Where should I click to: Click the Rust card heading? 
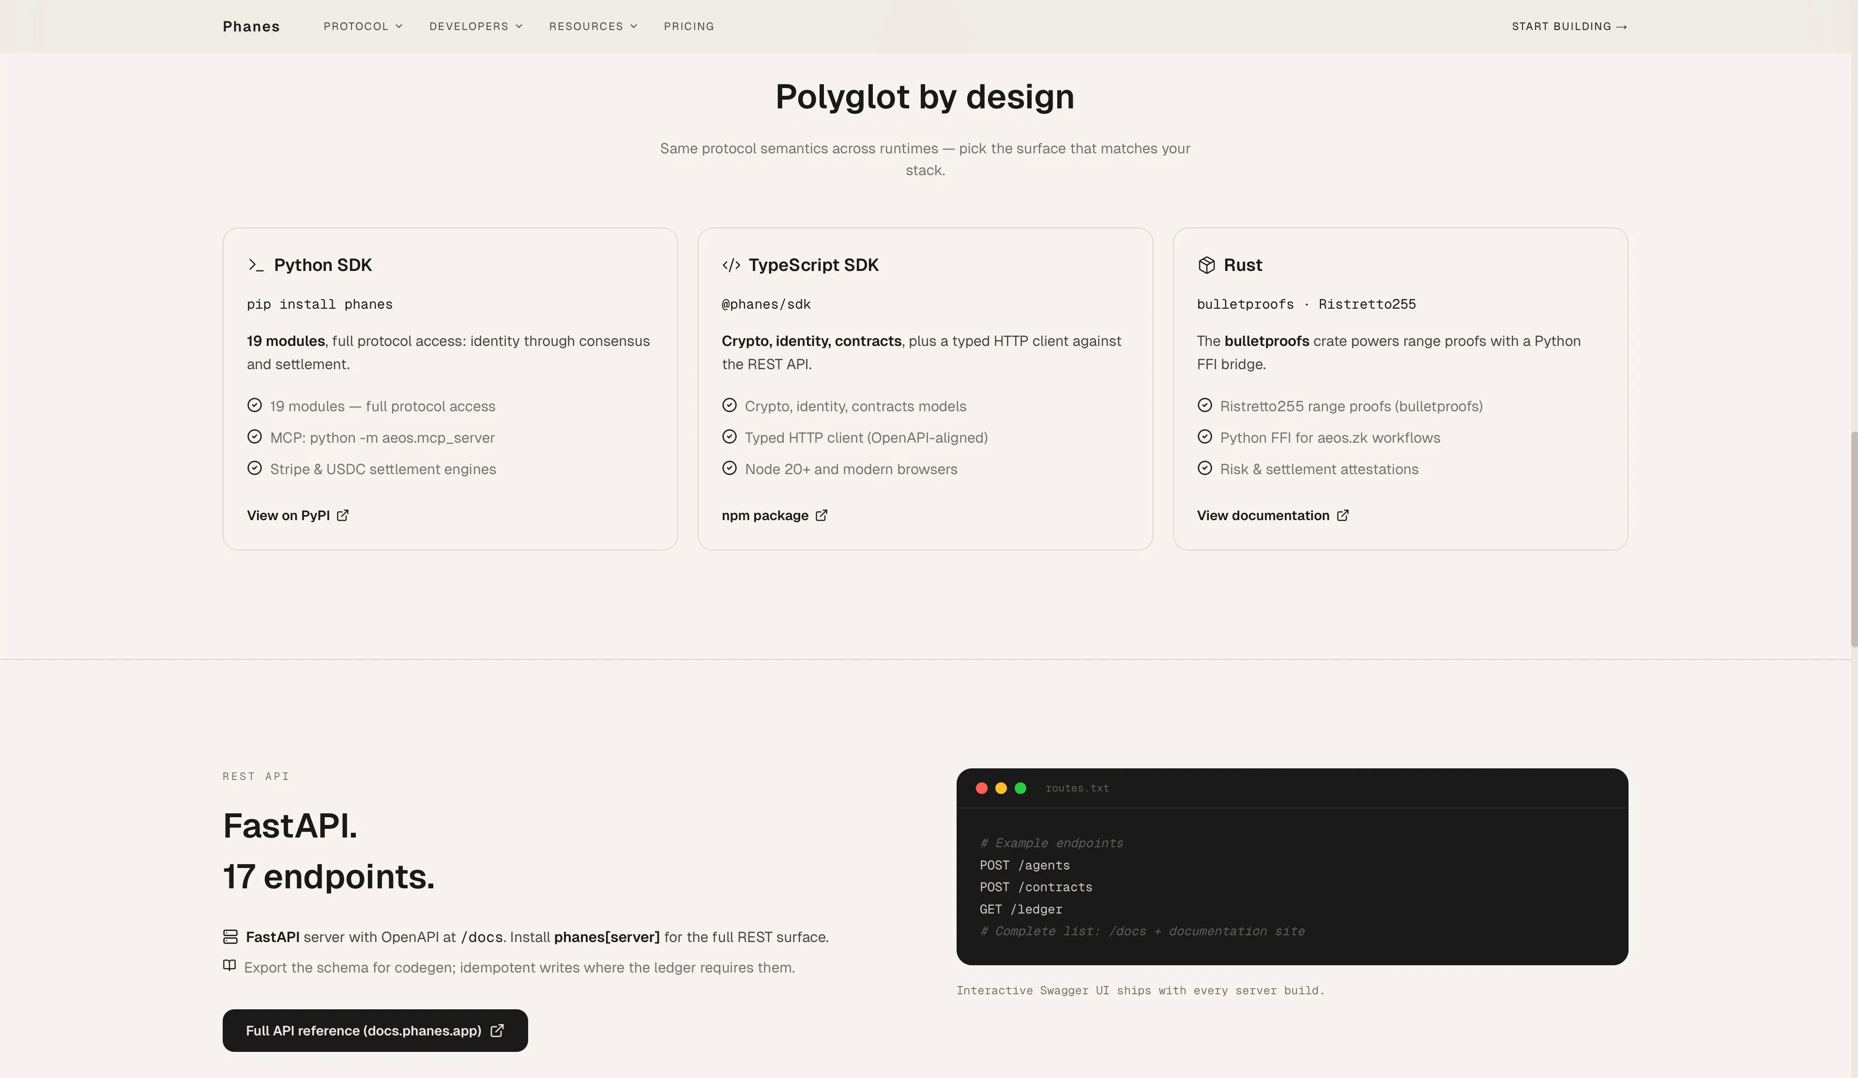click(x=1242, y=265)
